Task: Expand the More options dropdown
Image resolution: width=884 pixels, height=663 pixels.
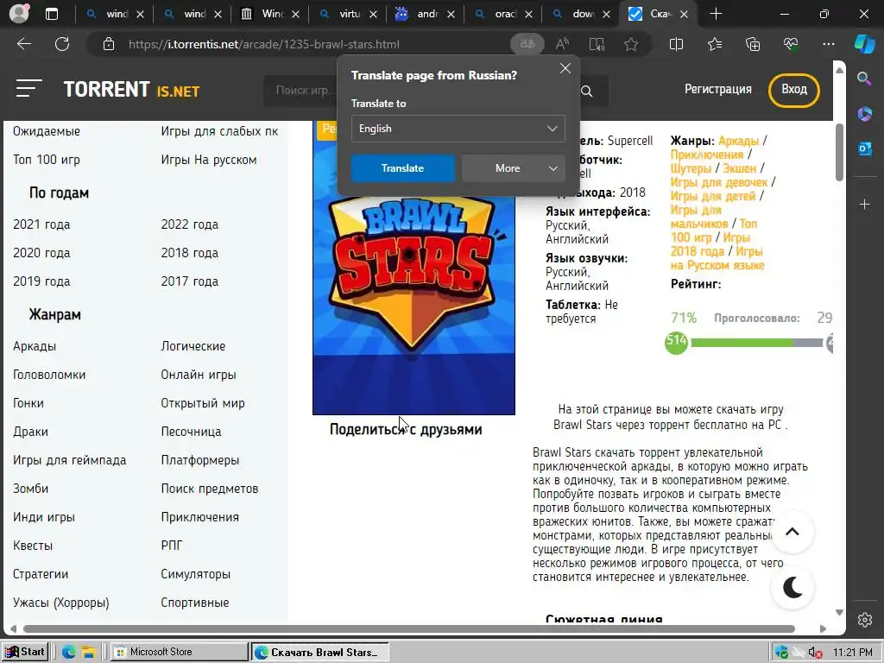Action: point(513,168)
